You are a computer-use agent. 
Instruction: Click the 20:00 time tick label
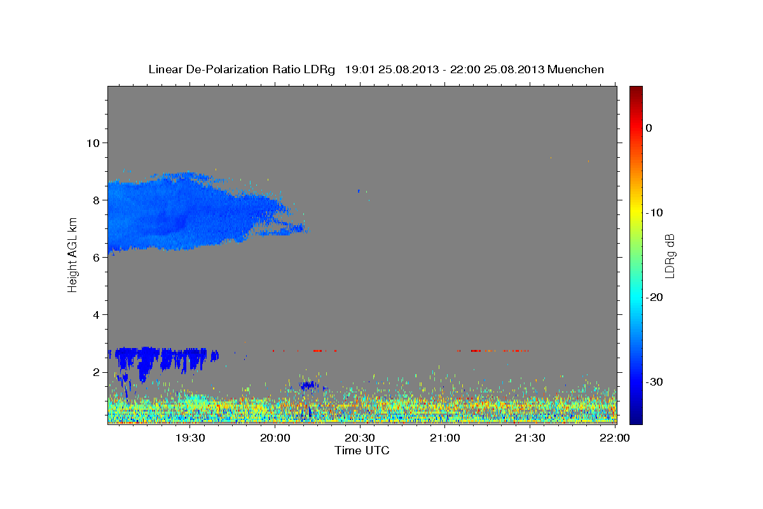click(275, 438)
